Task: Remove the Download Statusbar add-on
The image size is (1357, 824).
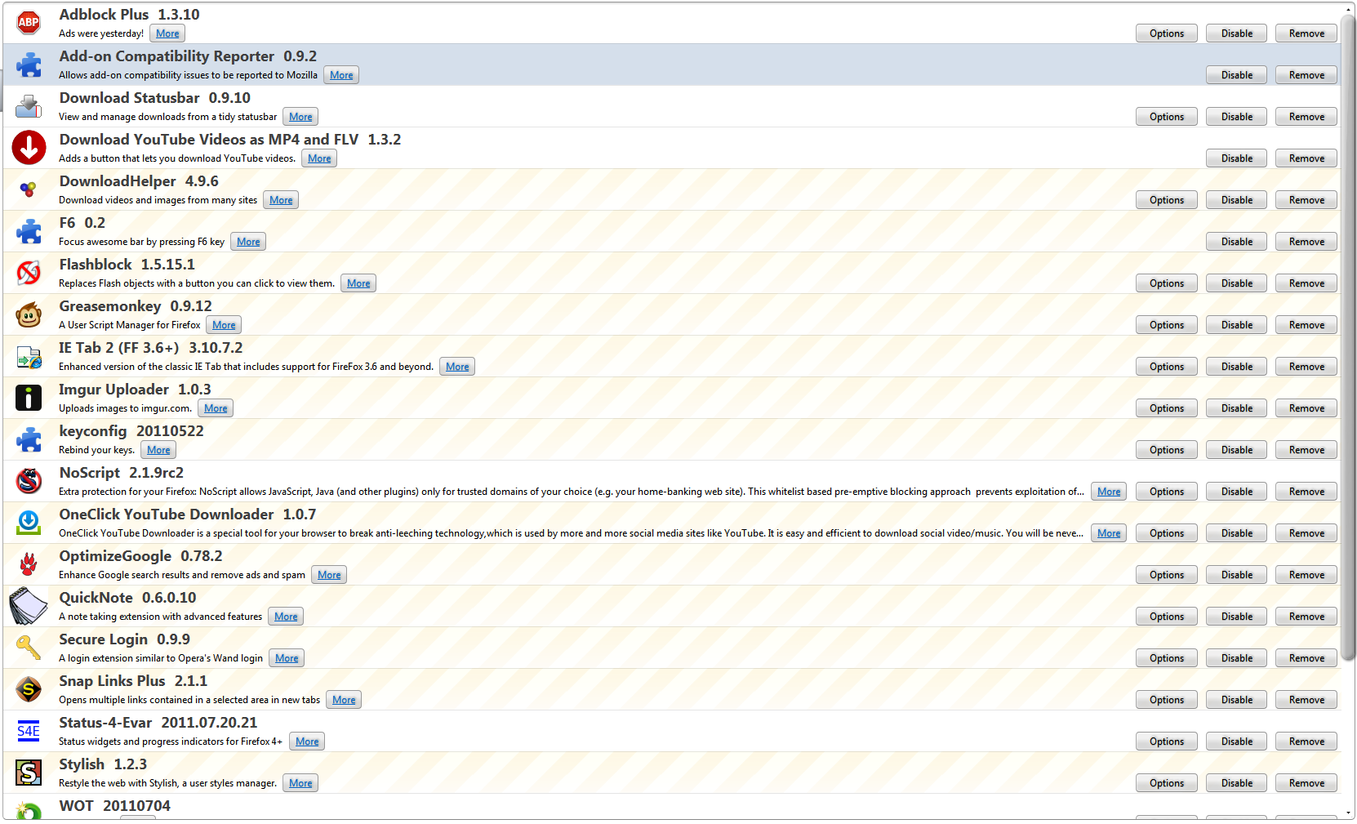Action: coord(1306,117)
